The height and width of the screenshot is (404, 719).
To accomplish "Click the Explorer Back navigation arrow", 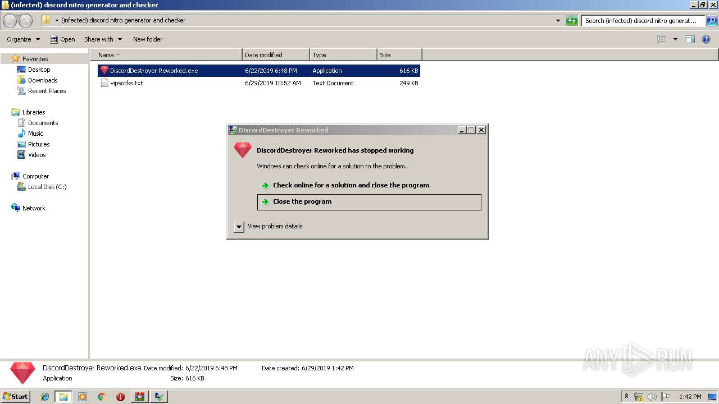I will pyautogui.click(x=10, y=21).
